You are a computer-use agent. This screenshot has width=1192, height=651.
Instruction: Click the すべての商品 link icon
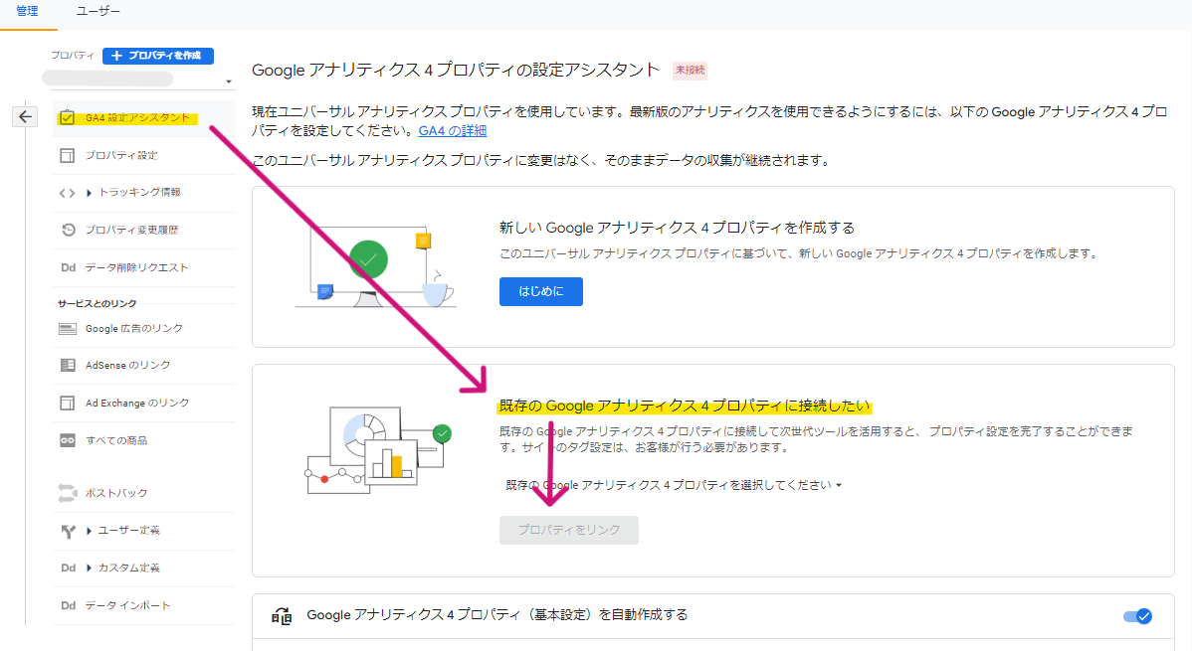pos(68,440)
